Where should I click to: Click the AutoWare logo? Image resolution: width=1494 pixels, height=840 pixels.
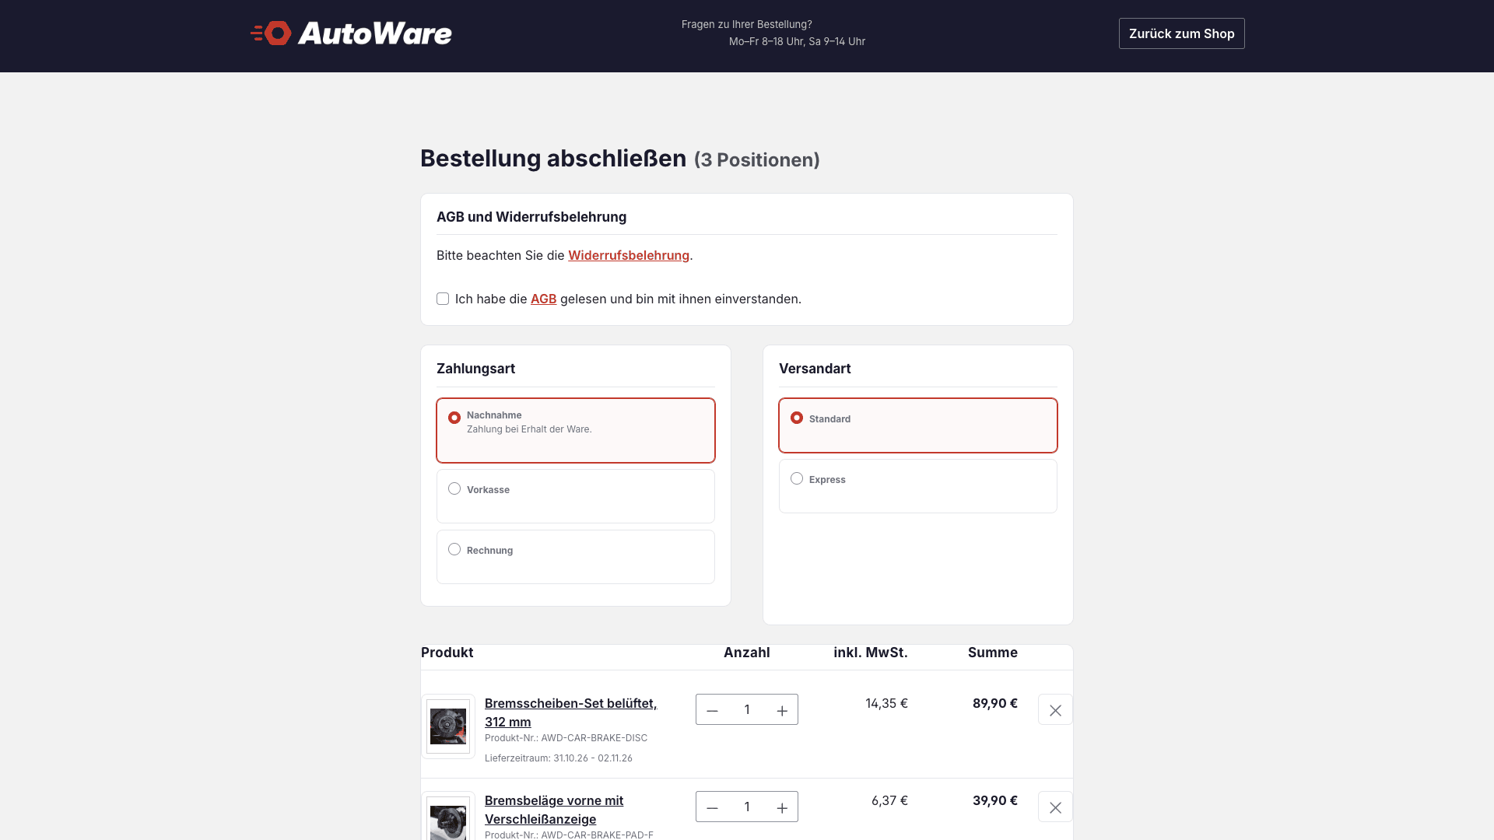click(x=351, y=33)
